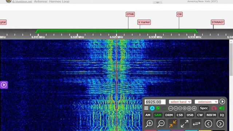Expand the top bar with the down-arrow tab
This screenshot has height=131, width=233.
158,3
